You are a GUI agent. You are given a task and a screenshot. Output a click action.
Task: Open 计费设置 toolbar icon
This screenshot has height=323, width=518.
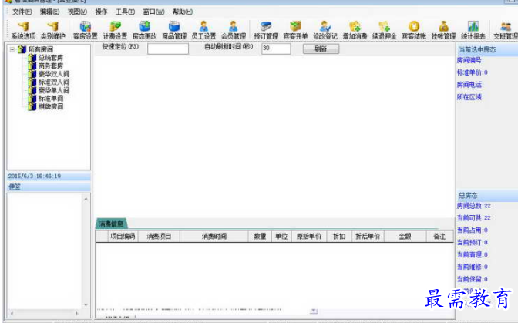click(115, 30)
